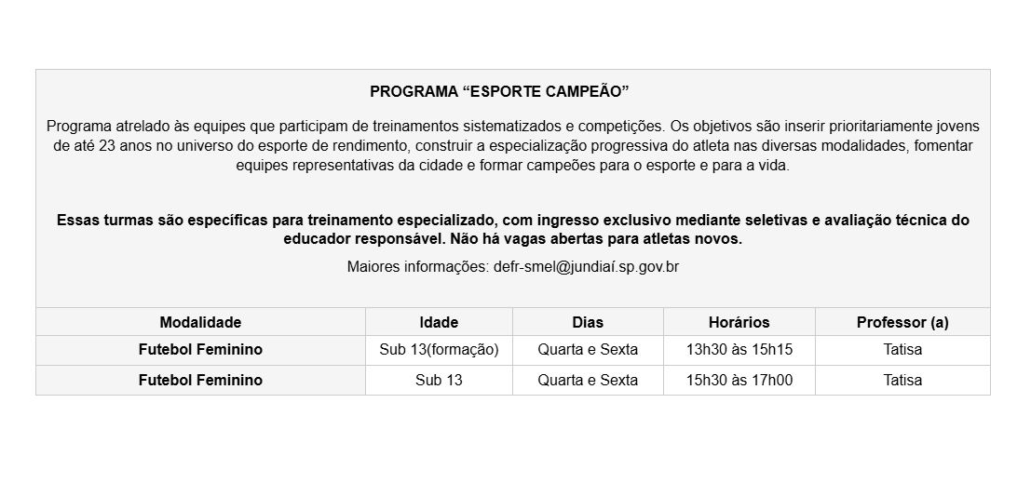Open the defr-smel@jundiaí.sp.gov.br email address

[x=586, y=267]
